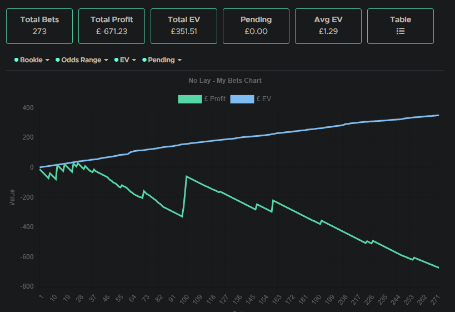Click the list icon in Table card
Image resolution: width=455 pixels, height=312 pixels.
(x=401, y=32)
